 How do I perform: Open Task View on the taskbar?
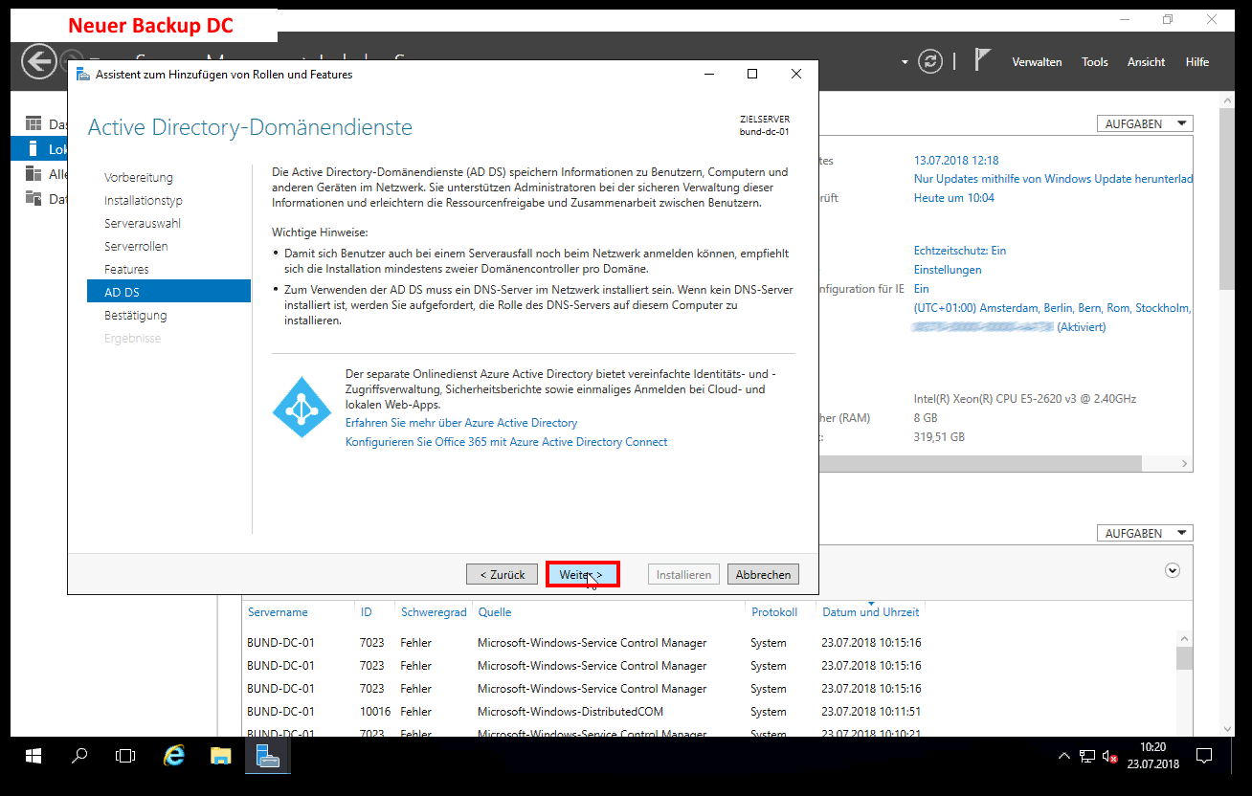tap(125, 756)
